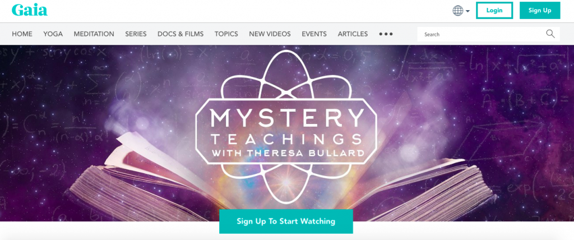
Task: Focus the Search input field
Action: (x=482, y=34)
